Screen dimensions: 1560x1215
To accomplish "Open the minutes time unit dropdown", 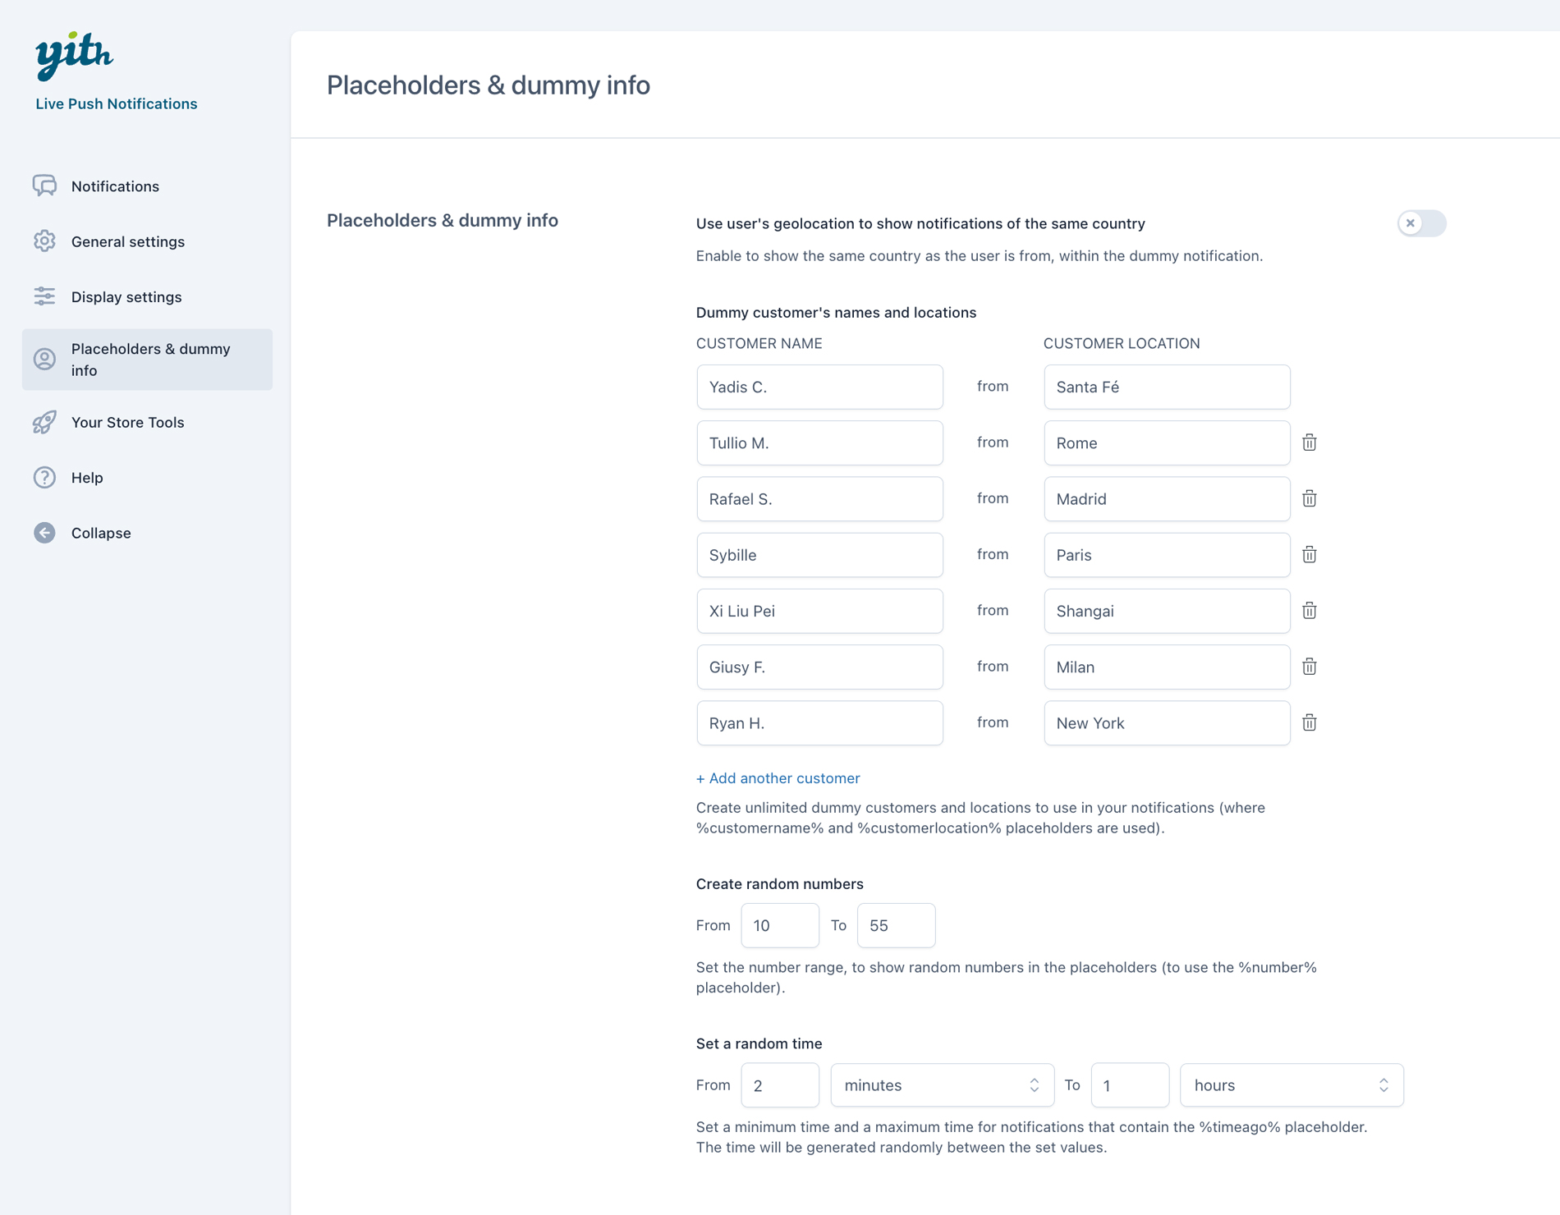I will pos(942,1085).
